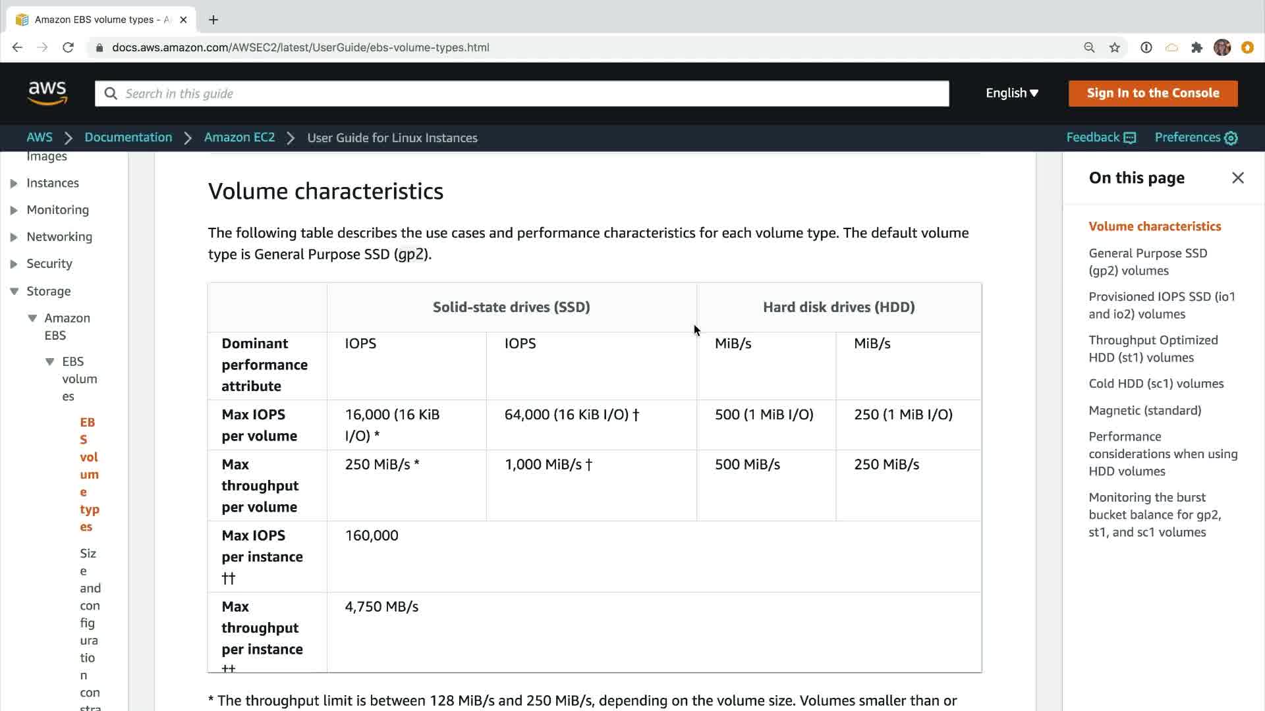Click the AWS logo icon
The height and width of the screenshot is (711, 1265).
coord(47,93)
